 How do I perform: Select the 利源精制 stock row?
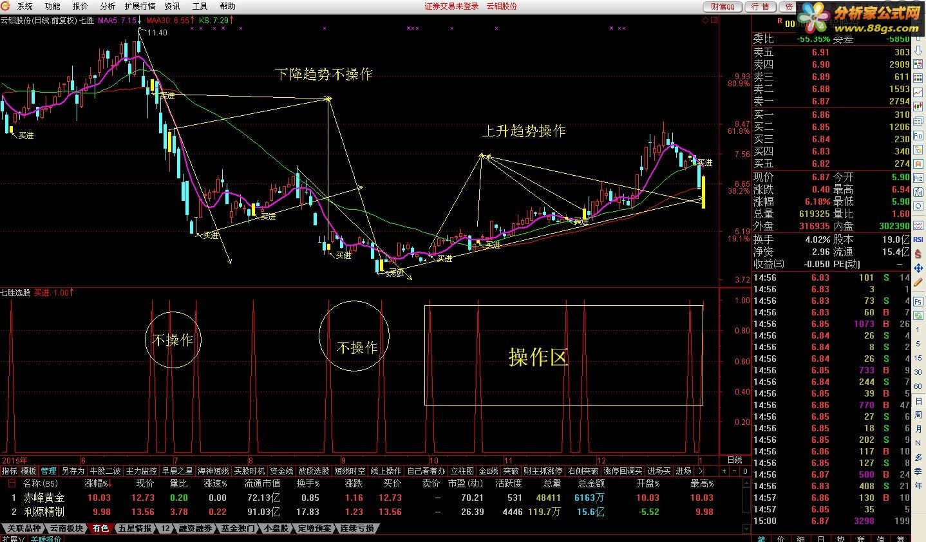(373, 512)
